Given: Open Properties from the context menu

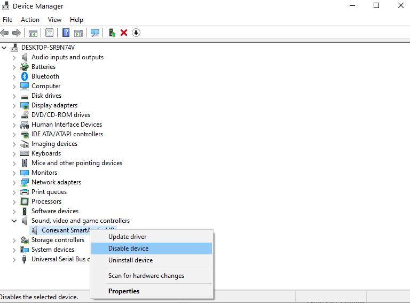Looking at the screenshot, I should [152, 291].
